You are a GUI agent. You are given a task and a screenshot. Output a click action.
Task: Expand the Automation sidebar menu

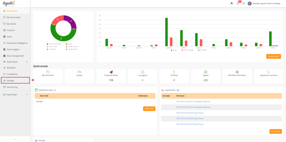coord(15,62)
